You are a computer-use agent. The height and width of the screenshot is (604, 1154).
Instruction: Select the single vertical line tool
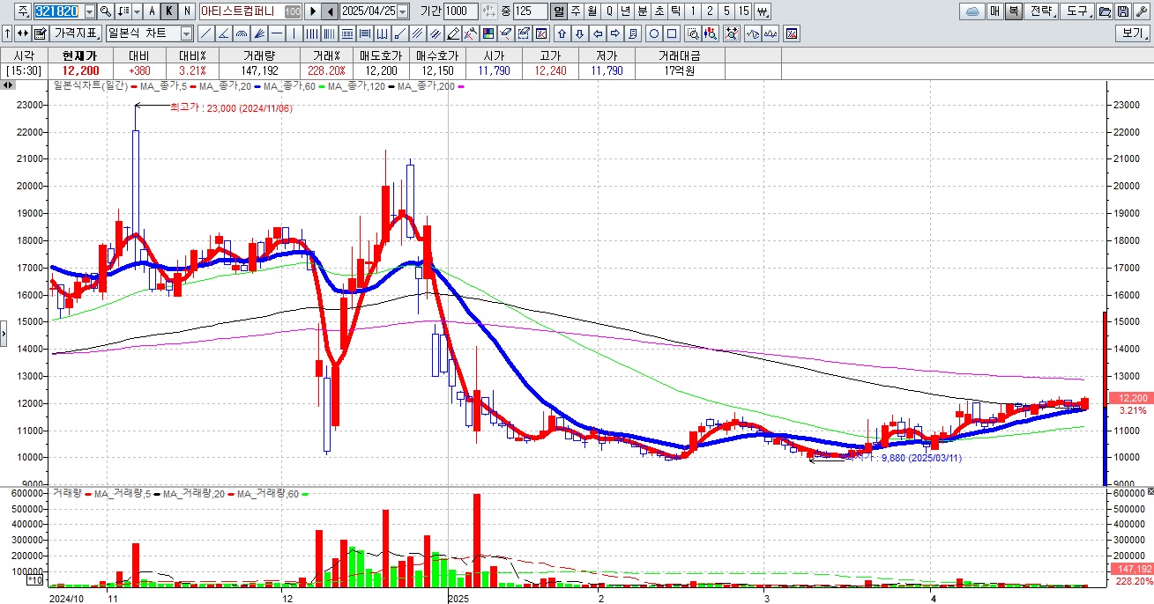point(294,33)
